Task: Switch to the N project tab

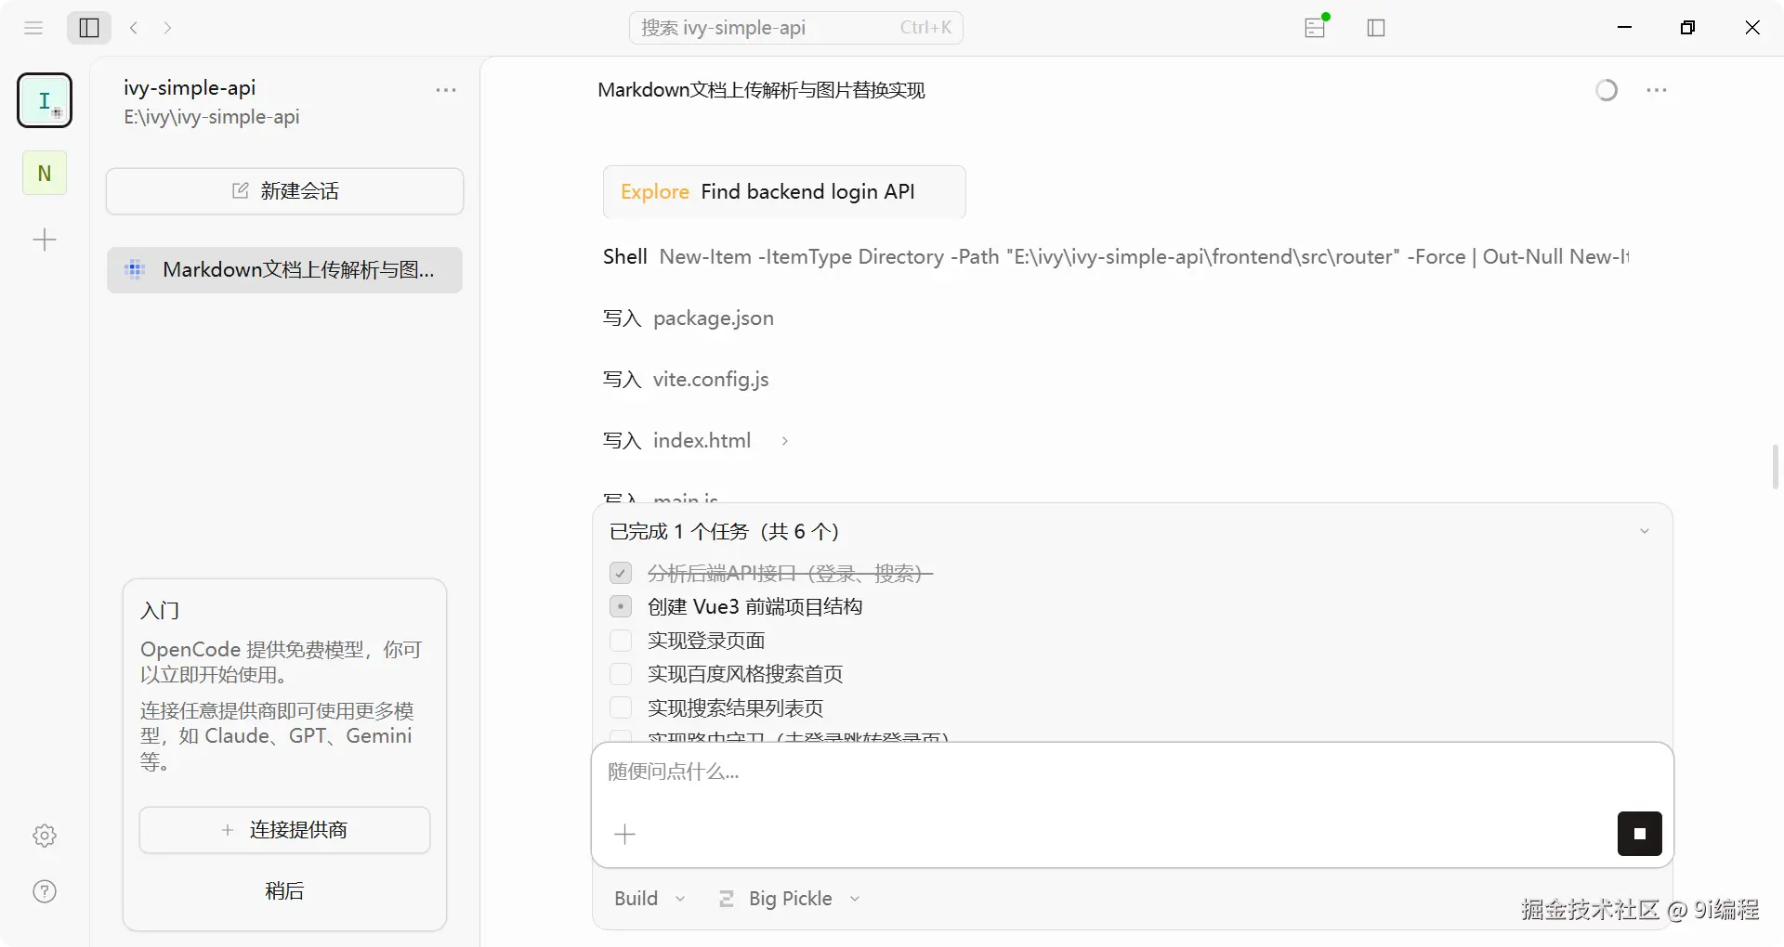Action: tap(45, 173)
